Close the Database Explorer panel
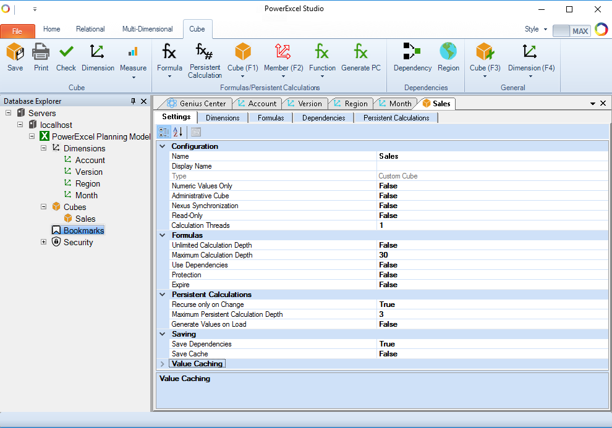 tap(143, 101)
